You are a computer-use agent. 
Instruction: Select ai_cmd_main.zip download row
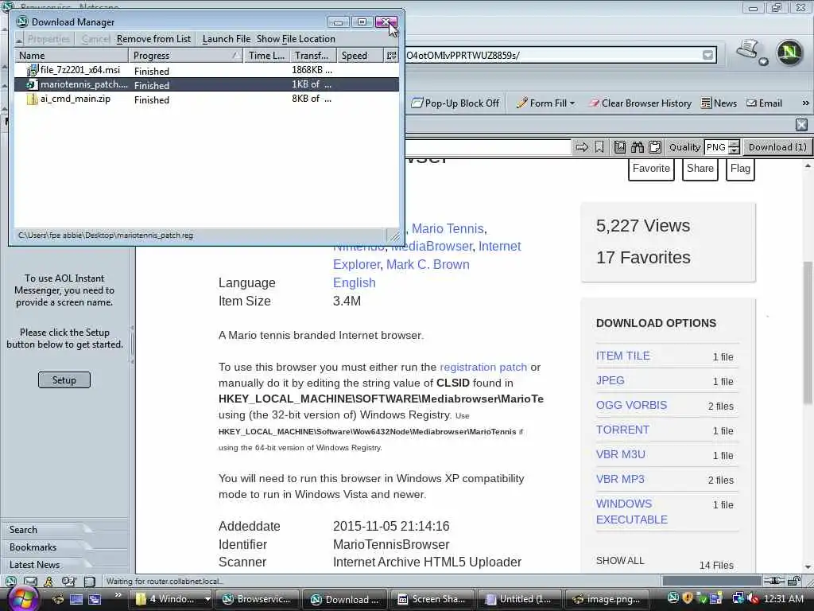[x=207, y=99]
